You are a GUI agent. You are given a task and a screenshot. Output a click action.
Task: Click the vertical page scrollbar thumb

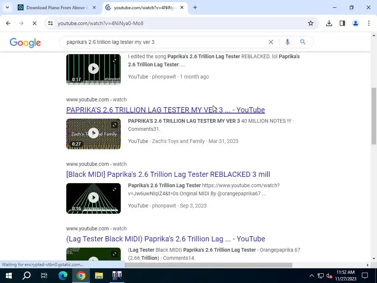[374, 116]
